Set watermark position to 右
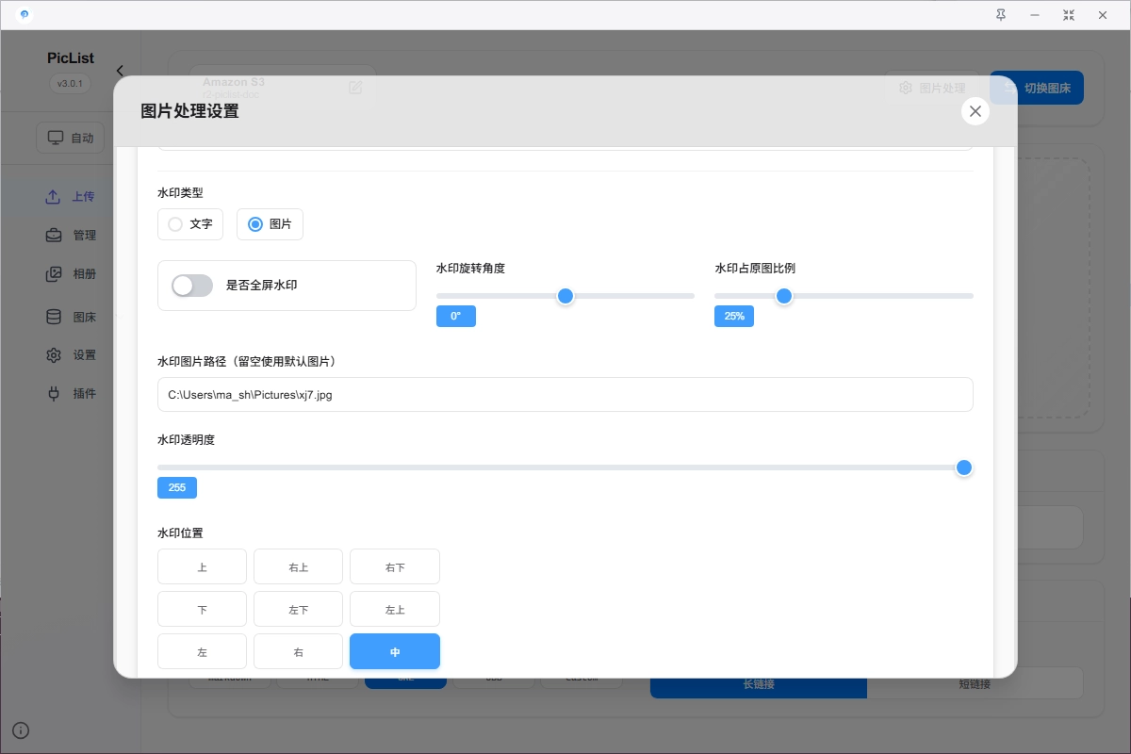 [298, 651]
